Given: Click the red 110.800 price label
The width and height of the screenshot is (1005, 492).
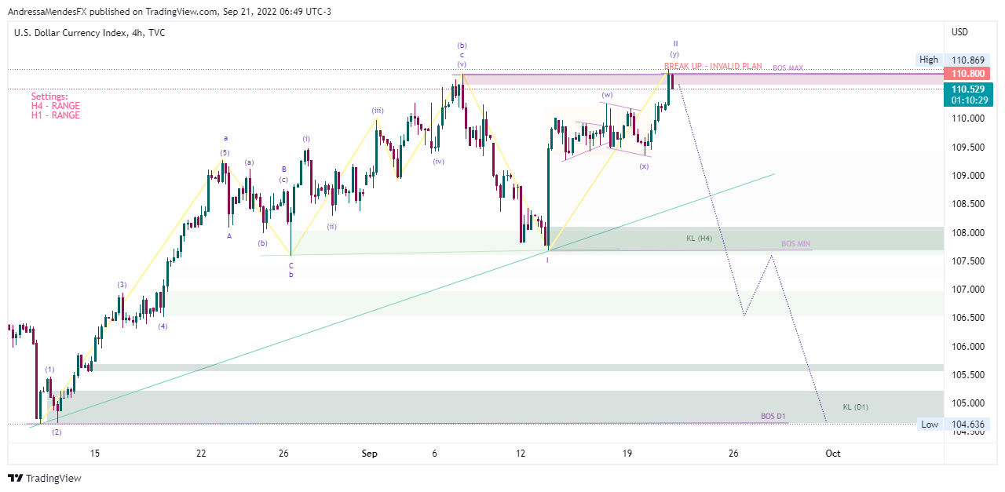Looking at the screenshot, I should (969, 74).
